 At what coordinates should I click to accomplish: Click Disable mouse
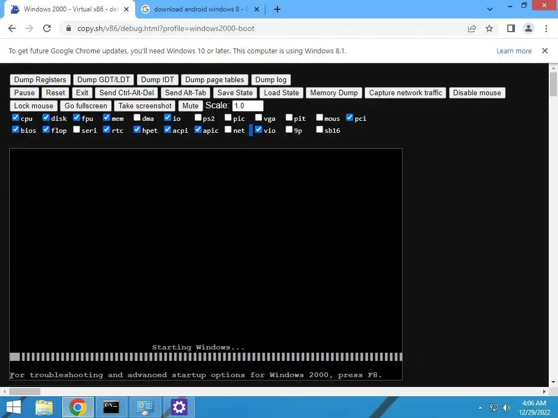[x=477, y=93]
